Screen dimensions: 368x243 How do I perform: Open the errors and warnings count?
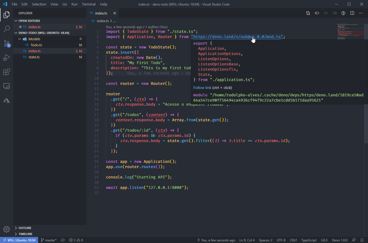tap(76, 240)
